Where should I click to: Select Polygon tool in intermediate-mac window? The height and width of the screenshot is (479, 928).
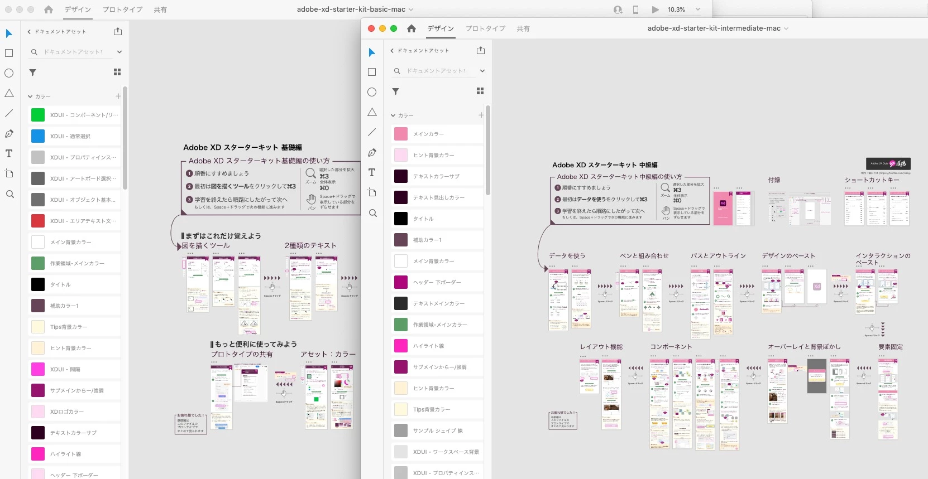(x=372, y=112)
